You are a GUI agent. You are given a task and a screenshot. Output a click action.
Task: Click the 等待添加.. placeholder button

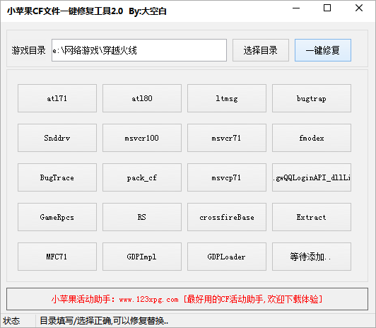(312, 257)
